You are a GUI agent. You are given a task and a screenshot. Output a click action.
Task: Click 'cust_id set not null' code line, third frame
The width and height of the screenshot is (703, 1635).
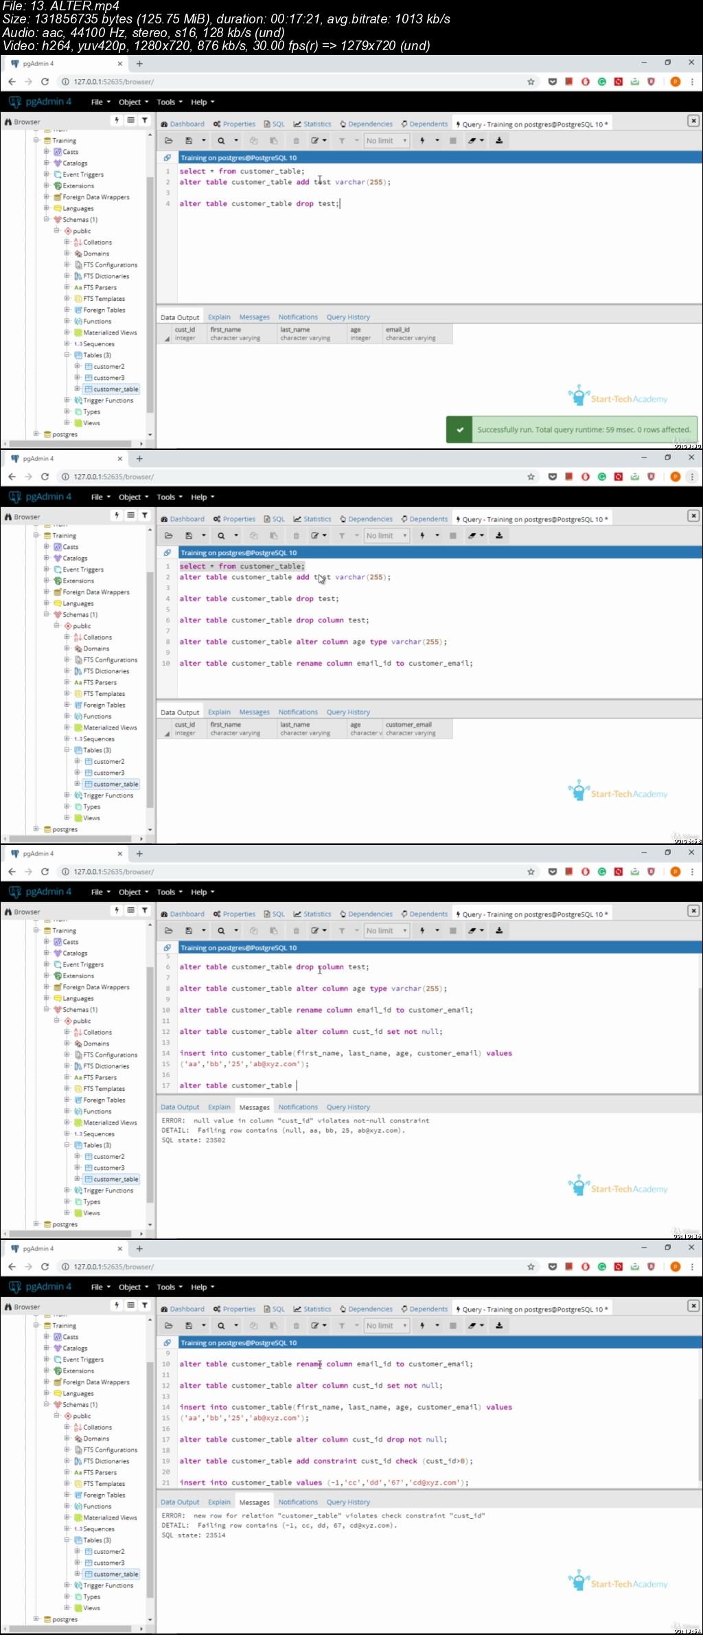tap(311, 1032)
